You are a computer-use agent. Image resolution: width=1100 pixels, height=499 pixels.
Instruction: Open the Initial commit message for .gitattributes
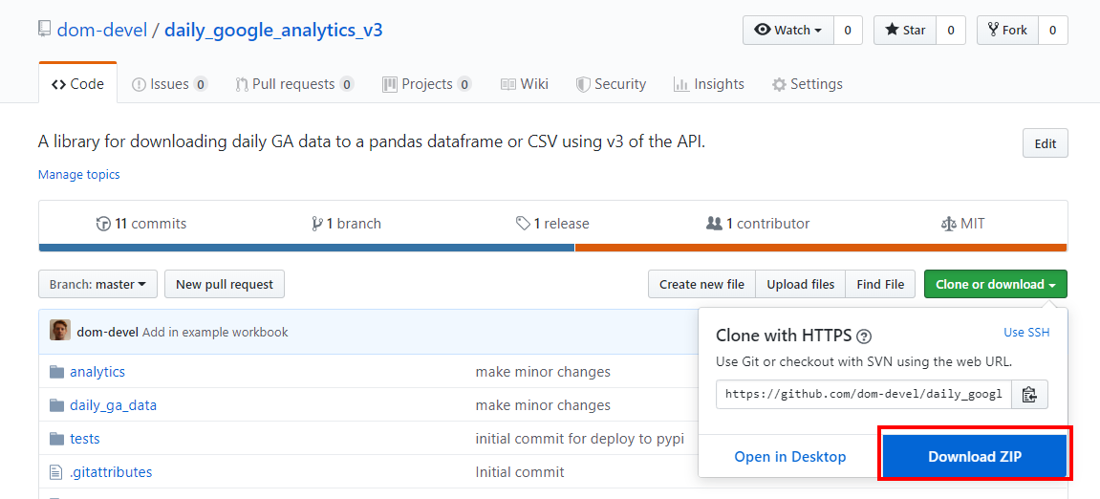pyautogui.click(x=520, y=472)
